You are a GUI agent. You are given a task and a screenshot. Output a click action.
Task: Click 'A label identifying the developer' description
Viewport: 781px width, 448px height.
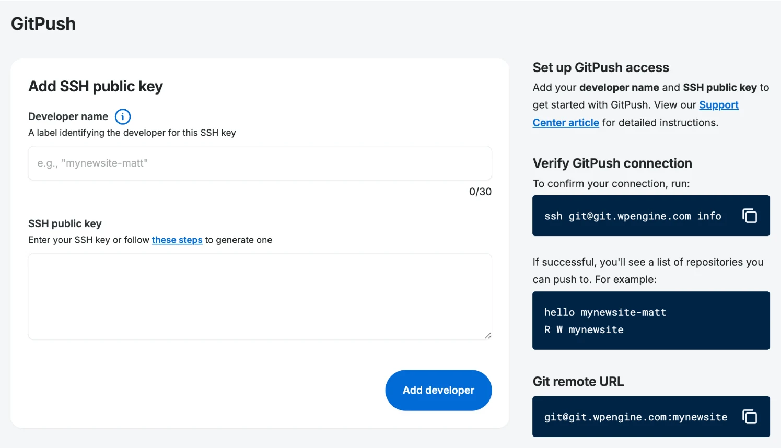click(132, 133)
